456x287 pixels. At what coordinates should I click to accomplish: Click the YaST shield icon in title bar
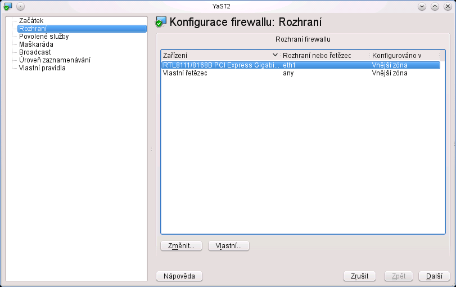pyautogui.click(x=7, y=6)
